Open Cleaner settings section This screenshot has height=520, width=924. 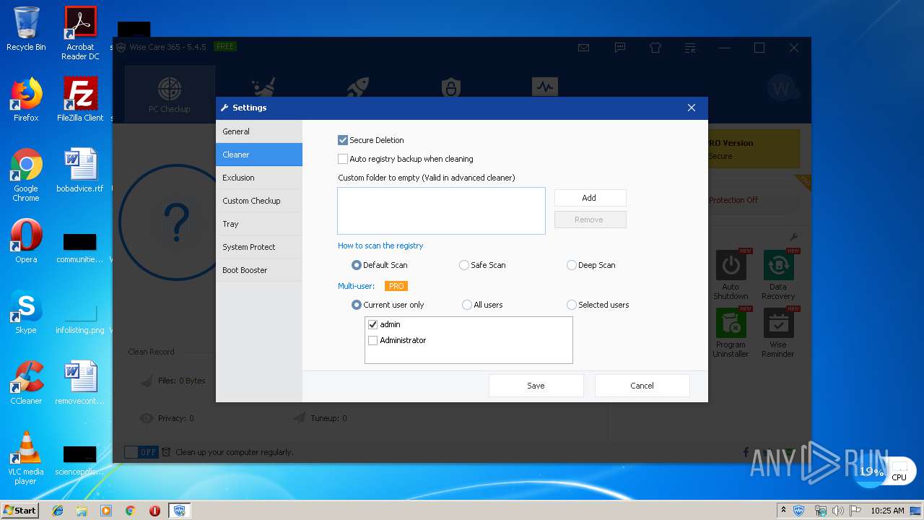259,155
